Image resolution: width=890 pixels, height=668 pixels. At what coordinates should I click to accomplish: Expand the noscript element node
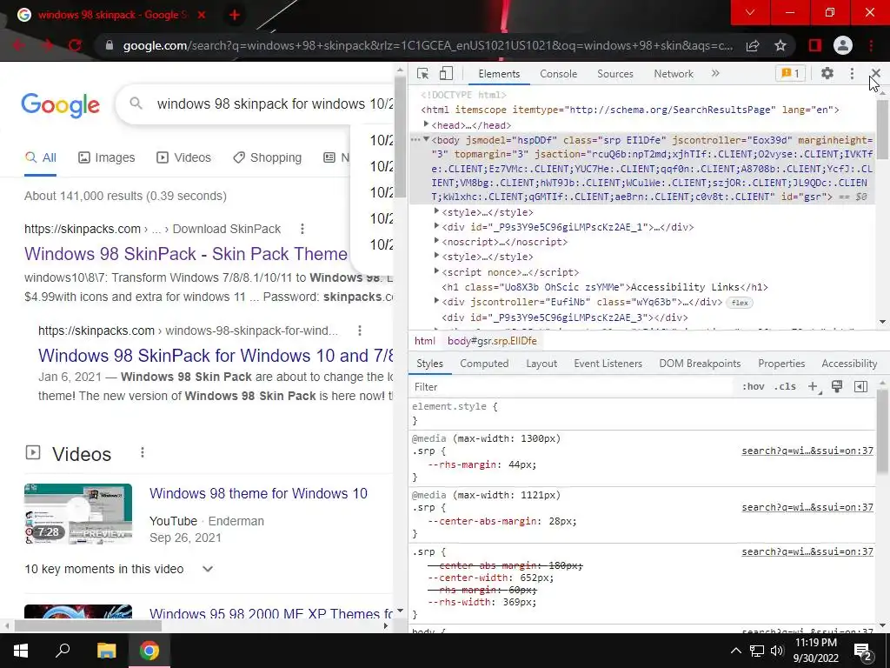click(x=436, y=241)
